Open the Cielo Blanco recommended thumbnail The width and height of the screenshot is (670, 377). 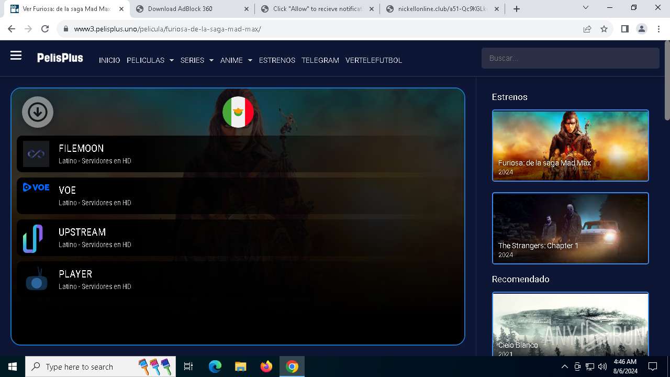tap(571, 324)
